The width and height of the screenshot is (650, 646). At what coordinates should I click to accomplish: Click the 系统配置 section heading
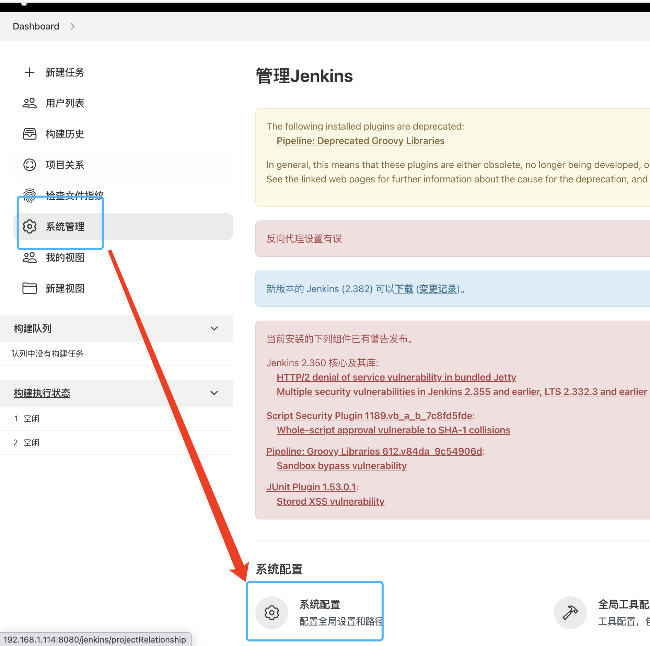tap(279, 569)
